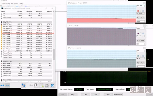The width and height of the screenshot is (153, 96).
Task: Open the network computers remote monitoring icon
Action: click(x=23, y=85)
